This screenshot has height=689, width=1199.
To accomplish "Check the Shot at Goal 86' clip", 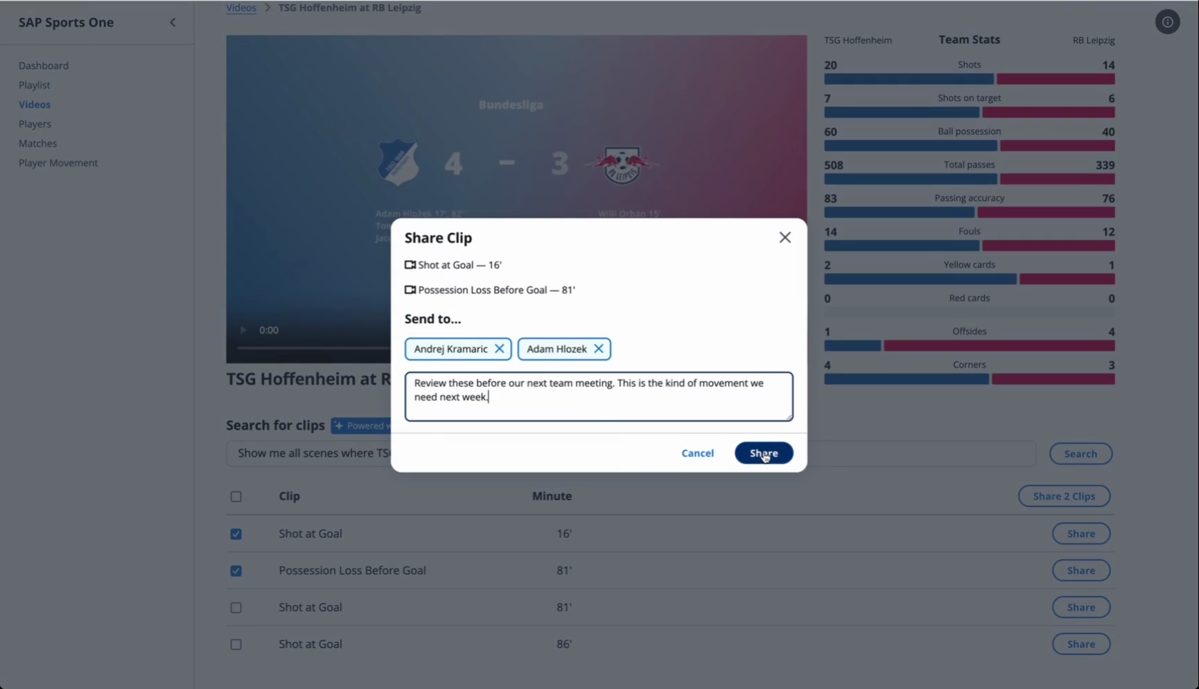I will click(236, 644).
